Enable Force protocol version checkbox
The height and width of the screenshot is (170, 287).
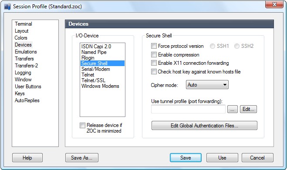(154, 46)
